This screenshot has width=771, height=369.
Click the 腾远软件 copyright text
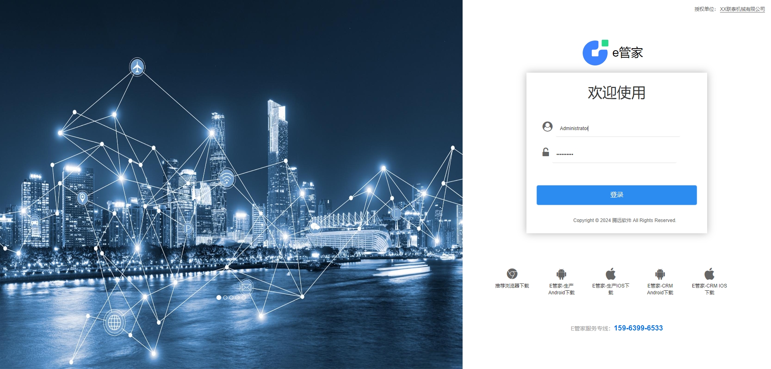pyautogui.click(x=622, y=220)
